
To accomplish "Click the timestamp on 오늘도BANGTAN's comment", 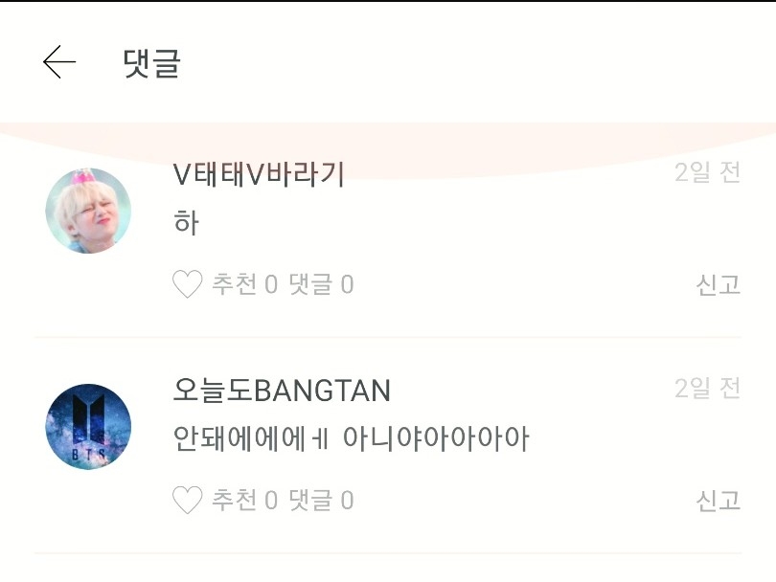I will [707, 389].
